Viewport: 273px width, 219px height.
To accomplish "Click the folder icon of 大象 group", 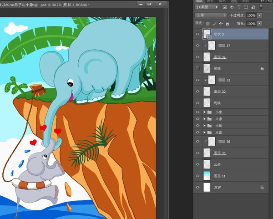I will 209,119.
